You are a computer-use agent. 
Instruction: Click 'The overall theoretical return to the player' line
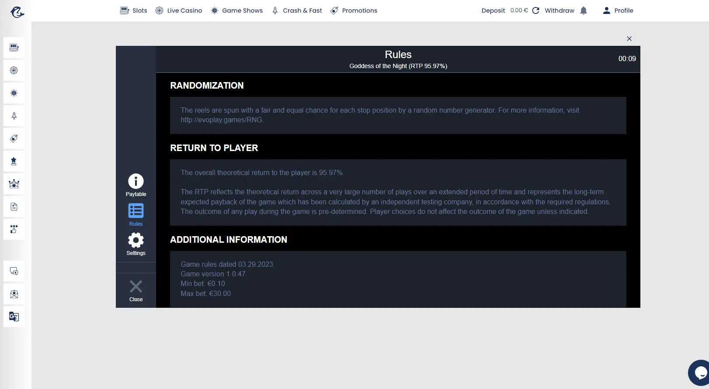pyautogui.click(x=262, y=173)
